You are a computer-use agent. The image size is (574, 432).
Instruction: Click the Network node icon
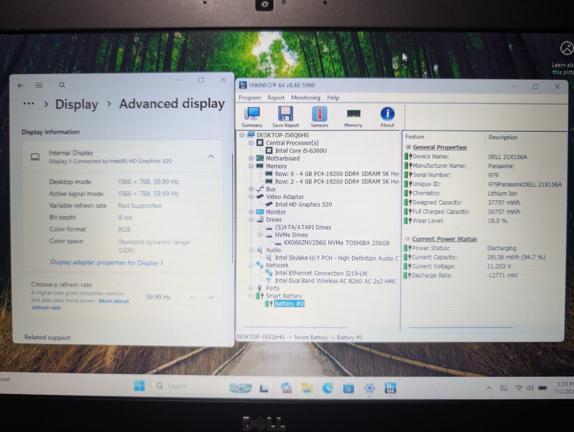(x=260, y=265)
